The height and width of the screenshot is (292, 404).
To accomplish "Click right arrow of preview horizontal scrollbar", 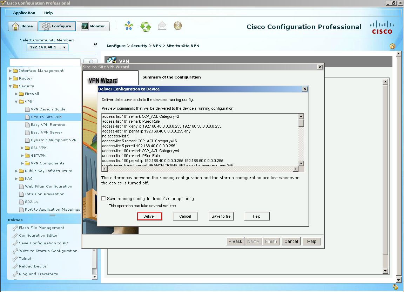I will pyautogui.click(x=296, y=169).
